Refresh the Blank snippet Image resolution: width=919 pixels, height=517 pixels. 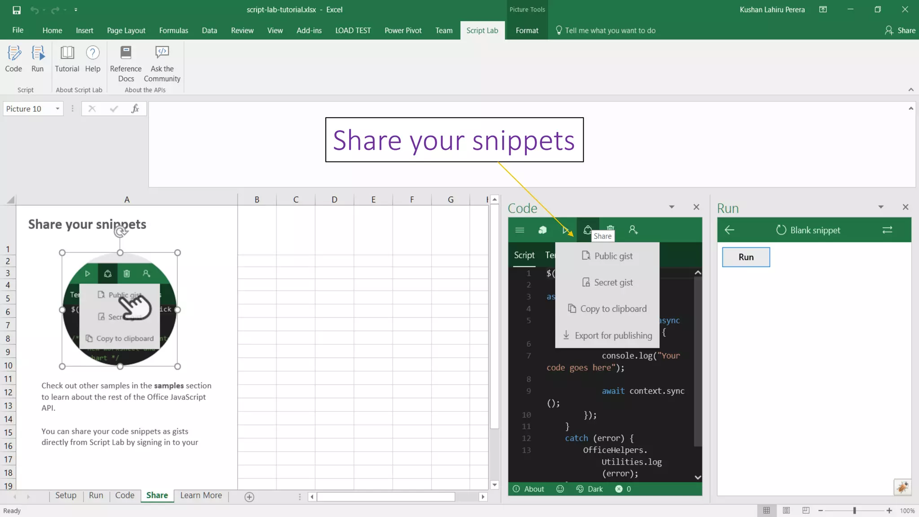pos(781,230)
